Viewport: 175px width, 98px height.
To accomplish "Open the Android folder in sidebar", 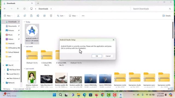I will 11,44.
